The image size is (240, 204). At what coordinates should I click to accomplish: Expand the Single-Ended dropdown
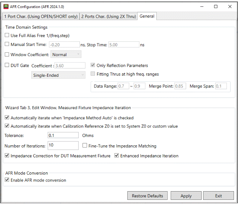(58, 75)
